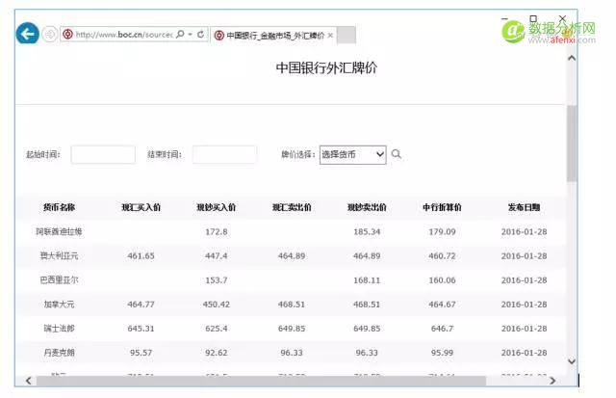Screen dimensions: 616x398
Task: Click horizontal scrollbar right arrow
Action: [x=552, y=381]
